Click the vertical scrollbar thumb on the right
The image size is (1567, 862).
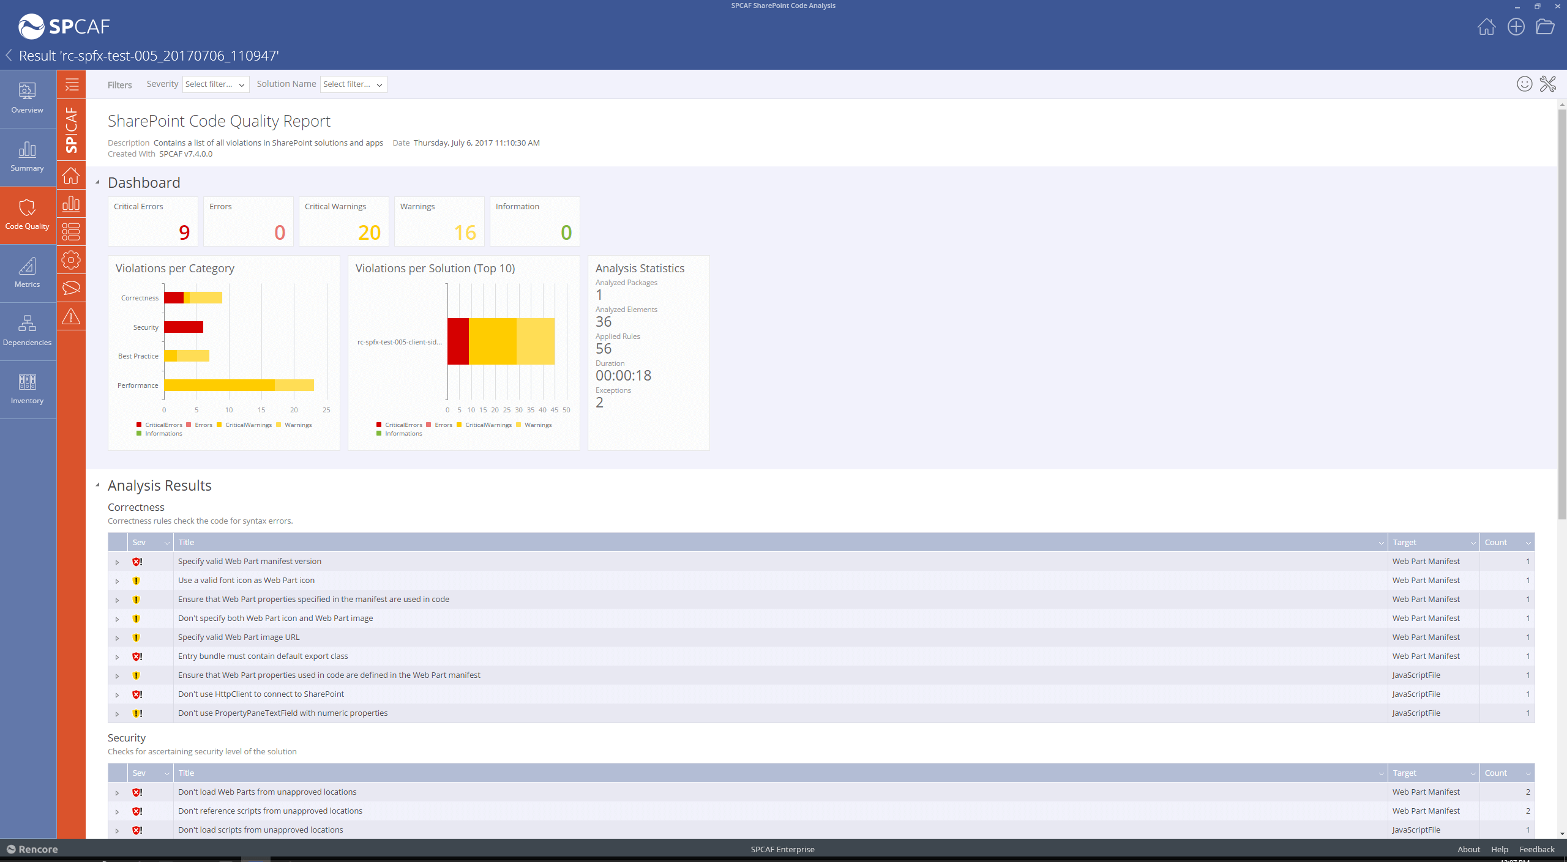[x=1562, y=314]
